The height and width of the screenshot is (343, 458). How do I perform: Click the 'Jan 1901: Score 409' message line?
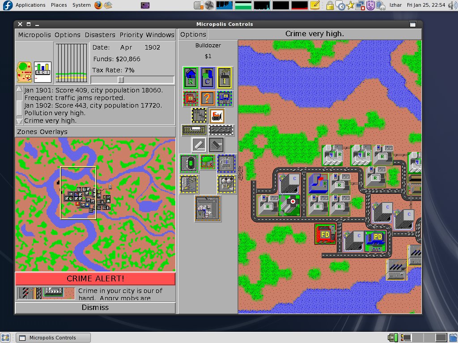click(93, 90)
